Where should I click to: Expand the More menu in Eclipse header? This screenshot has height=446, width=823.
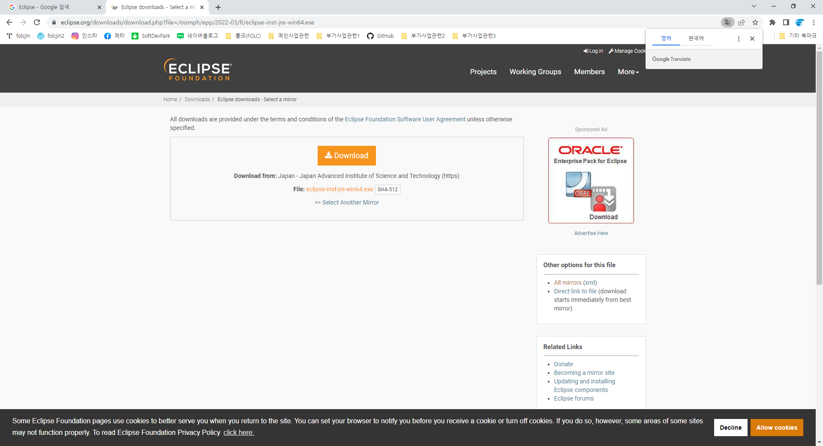click(628, 72)
